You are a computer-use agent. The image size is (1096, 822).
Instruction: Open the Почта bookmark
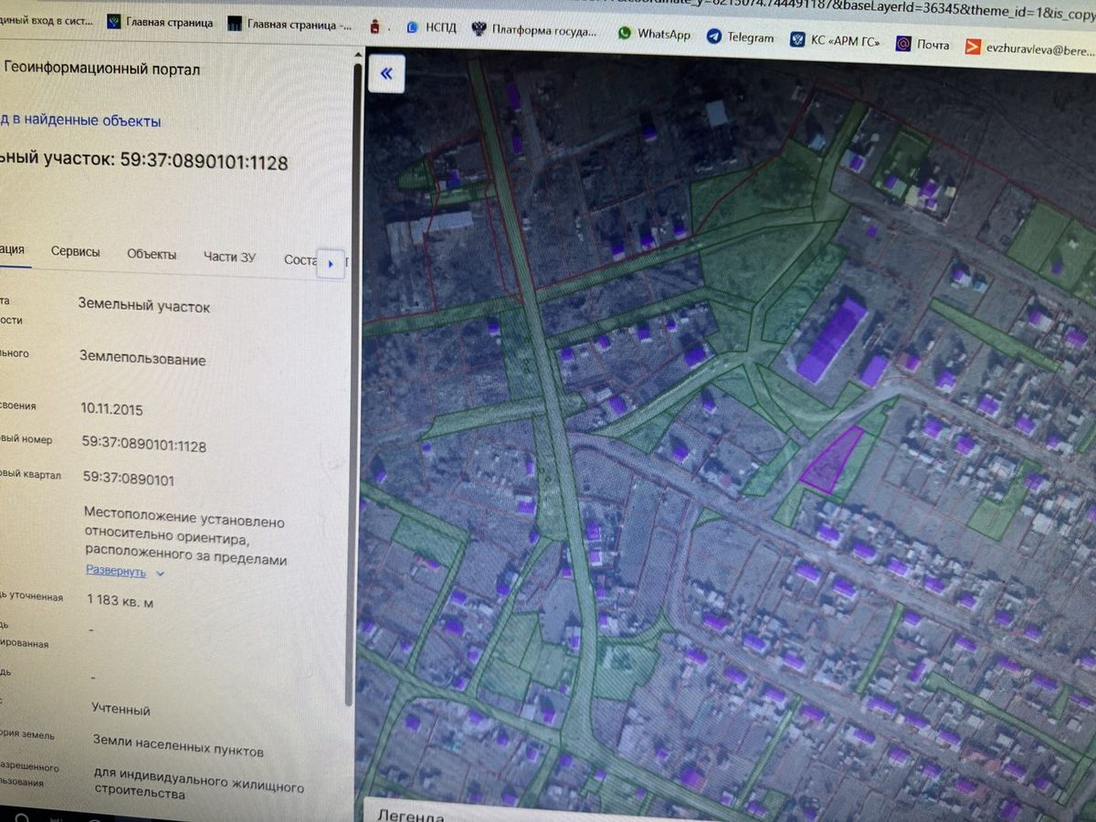point(922,44)
